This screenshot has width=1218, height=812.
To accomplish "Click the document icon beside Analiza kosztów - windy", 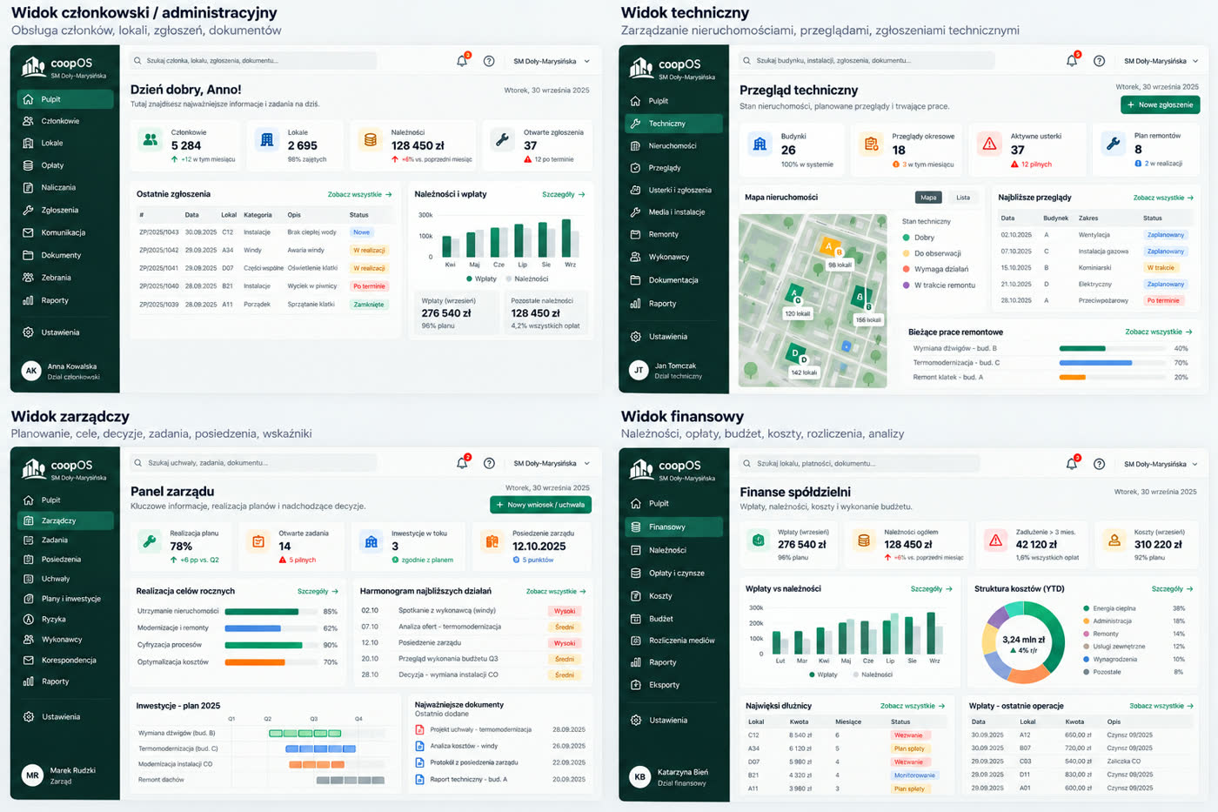I will point(419,746).
